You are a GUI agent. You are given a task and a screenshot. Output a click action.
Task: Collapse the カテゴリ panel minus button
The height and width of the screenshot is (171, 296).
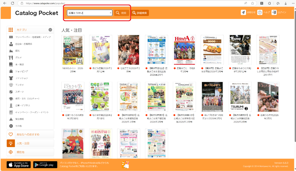click(x=50, y=30)
